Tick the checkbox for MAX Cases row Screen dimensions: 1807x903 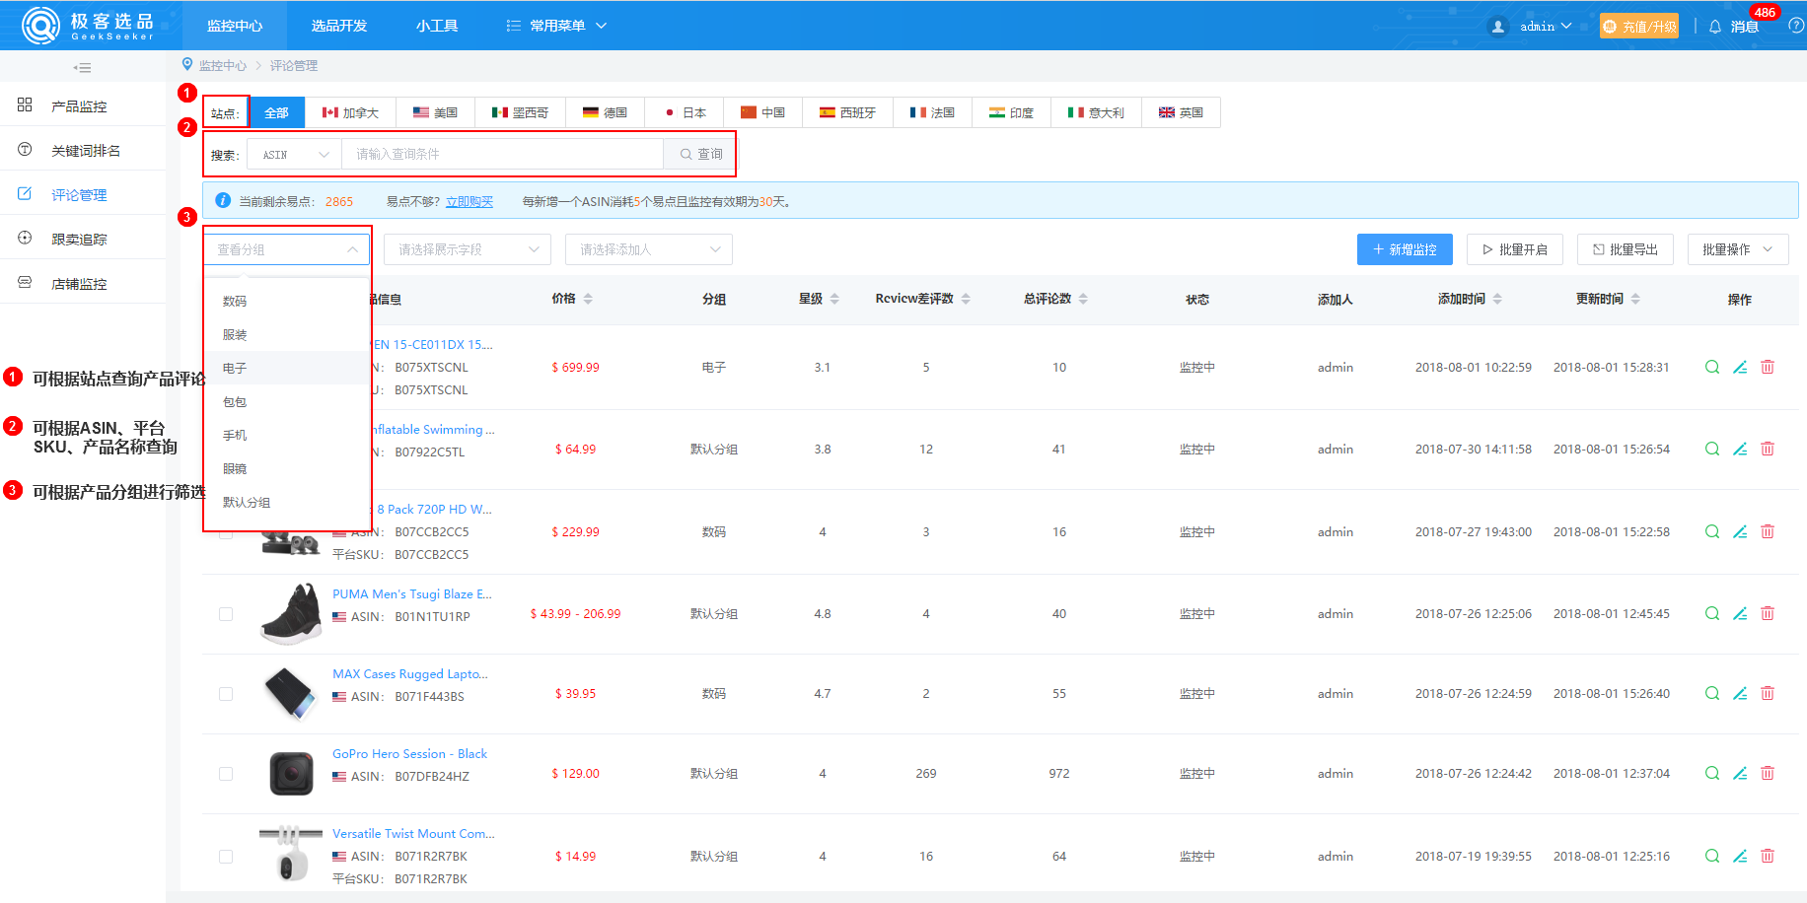click(x=226, y=694)
